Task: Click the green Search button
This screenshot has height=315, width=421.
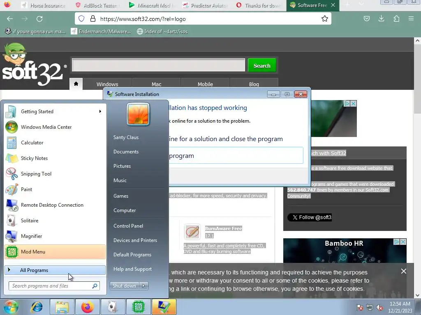Action: click(x=262, y=65)
